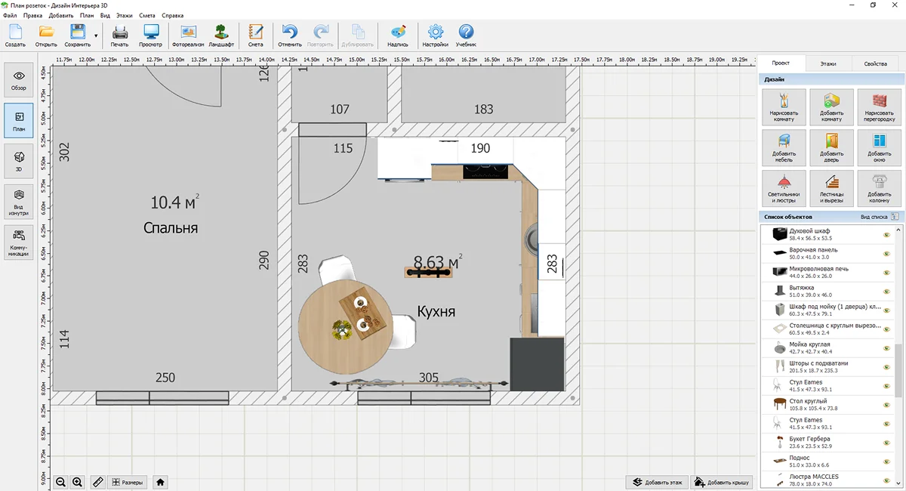Add a text label with Надпись
The width and height of the screenshot is (906, 491).
pos(398,36)
